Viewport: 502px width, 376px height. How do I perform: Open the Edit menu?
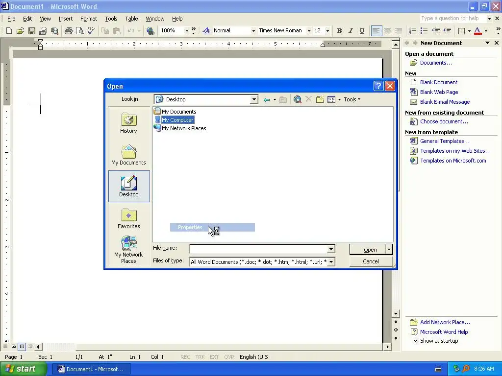27,19
